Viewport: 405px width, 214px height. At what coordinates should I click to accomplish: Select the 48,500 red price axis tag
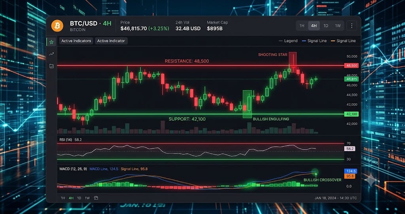pyautogui.click(x=351, y=66)
